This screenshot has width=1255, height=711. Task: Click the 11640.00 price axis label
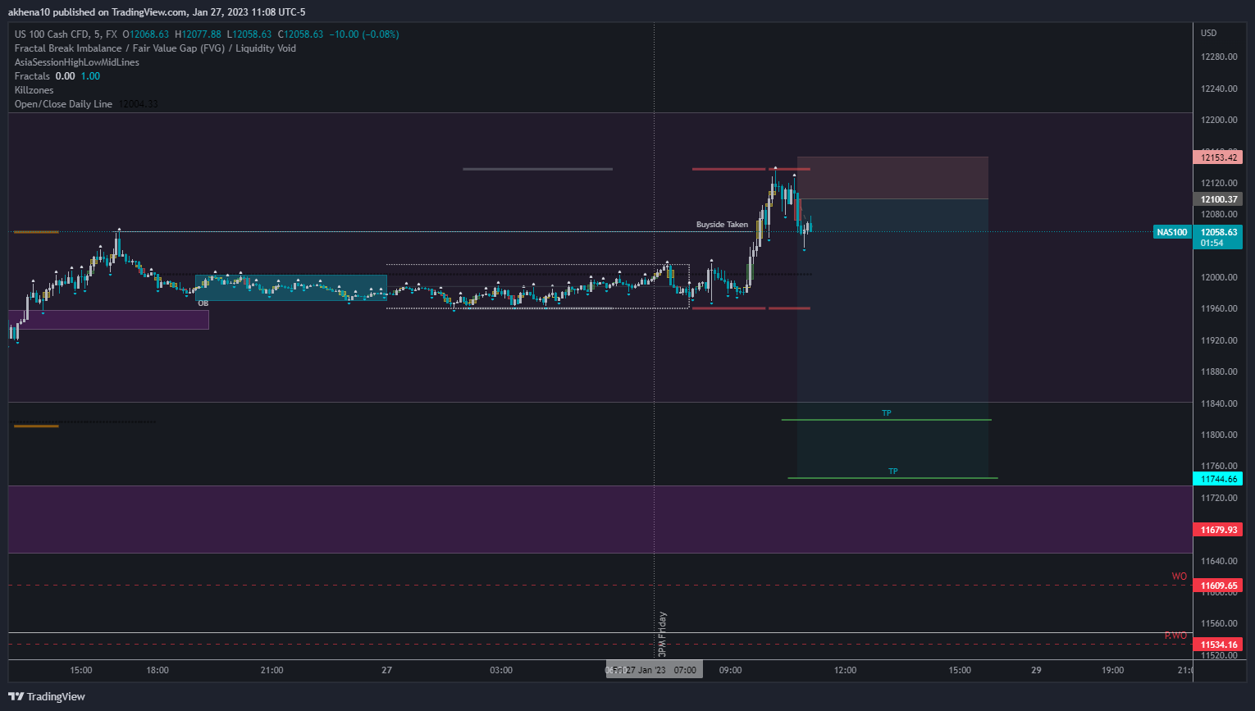[x=1219, y=561]
